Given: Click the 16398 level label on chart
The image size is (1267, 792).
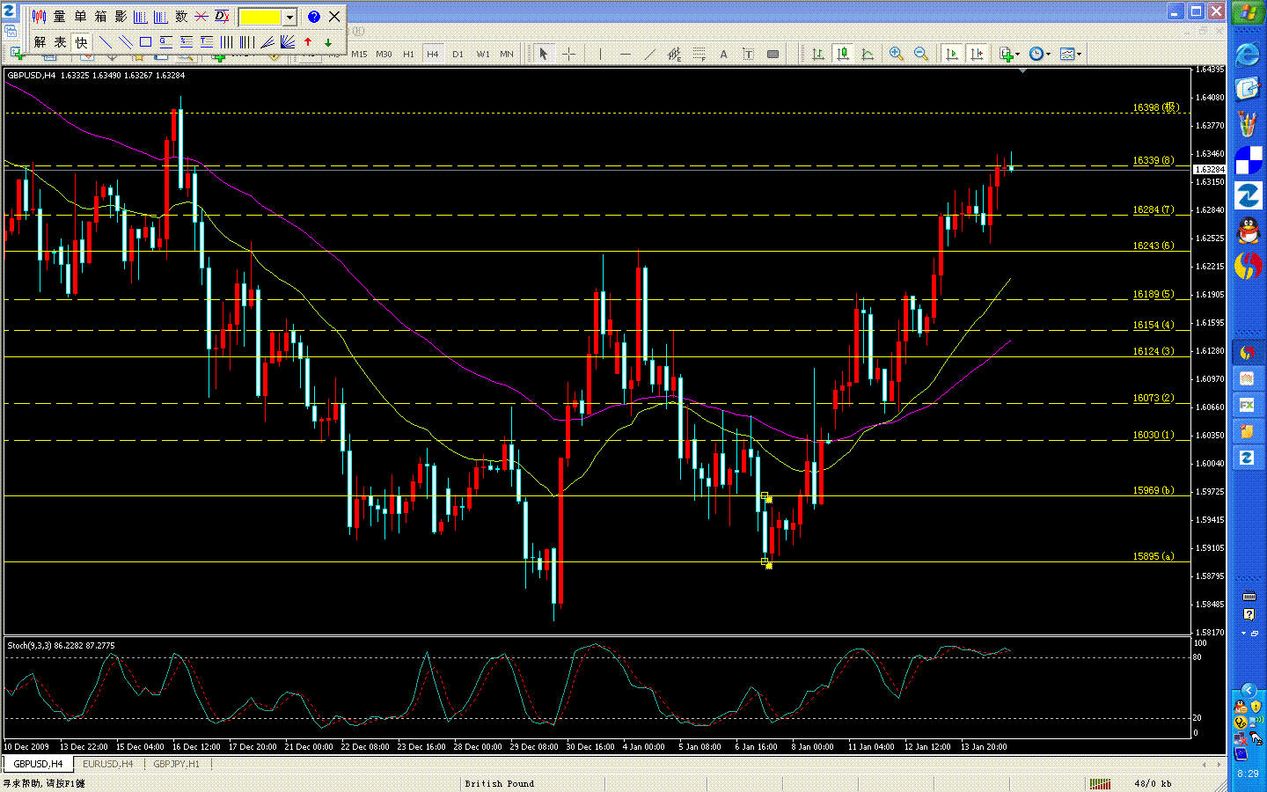Looking at the screenshot, I should (1155, 107).
